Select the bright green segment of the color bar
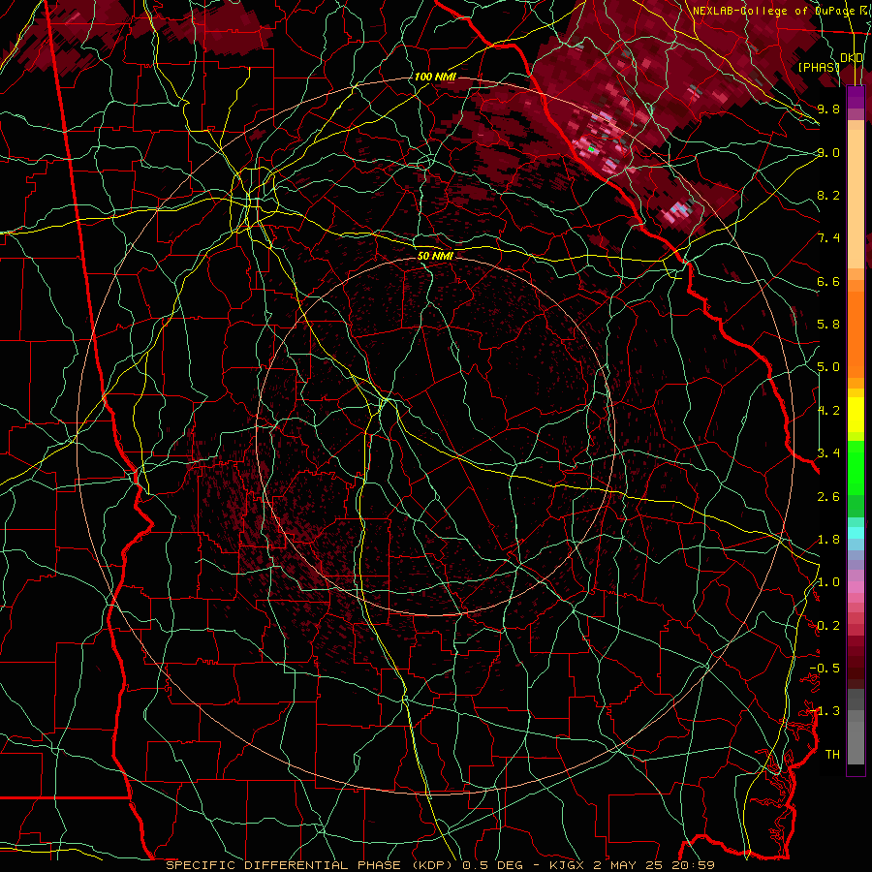 (x=856, y=468)
